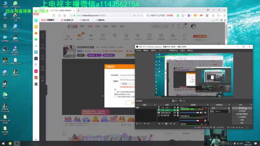Go to Douyu 首页 home tab
Image resolution: width=260 pixels, height=146 pixels.
pyautogui.click(x=82, y=26)
